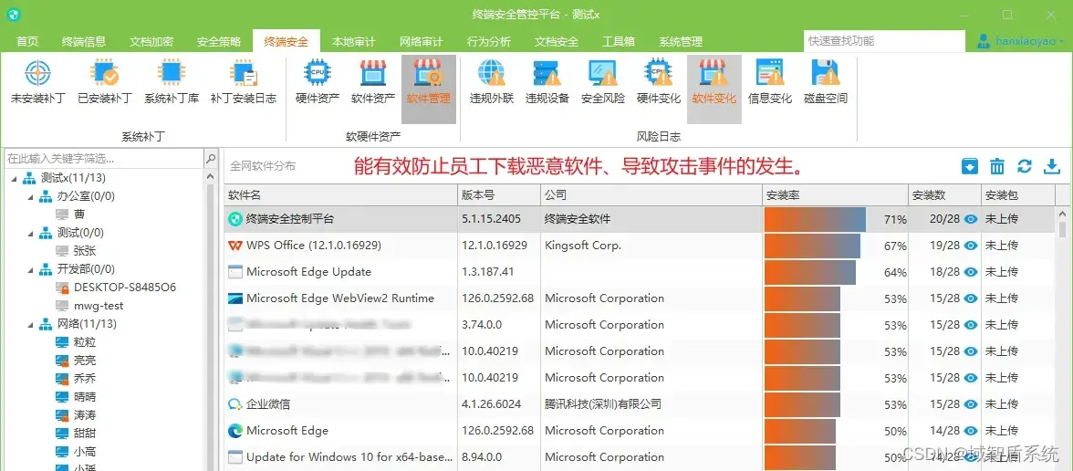
Task: Select 粒粒 computer in the tree
Action: [x=85, y=342]
